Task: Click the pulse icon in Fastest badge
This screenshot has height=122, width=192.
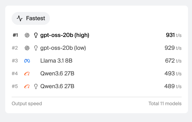Action: point(19,18)
